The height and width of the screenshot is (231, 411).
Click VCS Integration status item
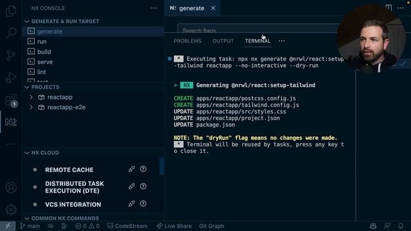pos(73,204)
